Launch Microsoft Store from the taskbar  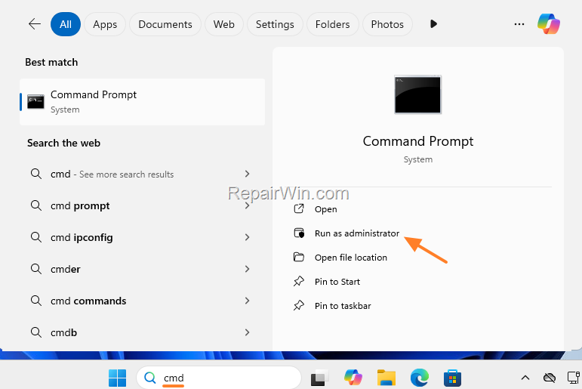point(452,377)
